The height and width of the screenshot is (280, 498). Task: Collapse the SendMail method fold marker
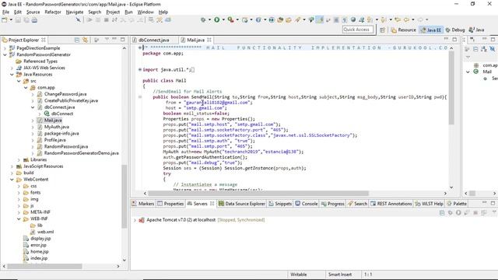140,96
